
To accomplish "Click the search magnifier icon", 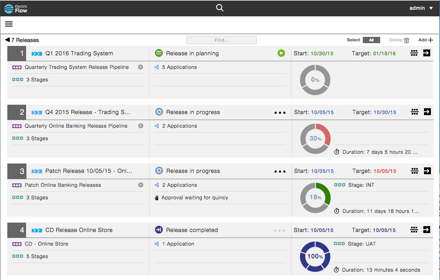I will (x=219, y=8).
